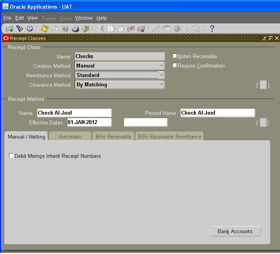Click the Translations globe icon
280x254 pixels.
177,29
